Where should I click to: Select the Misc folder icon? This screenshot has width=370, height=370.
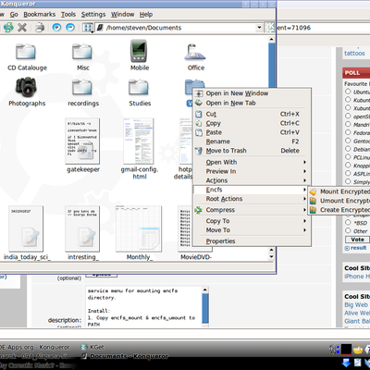(x=82, y=51)
